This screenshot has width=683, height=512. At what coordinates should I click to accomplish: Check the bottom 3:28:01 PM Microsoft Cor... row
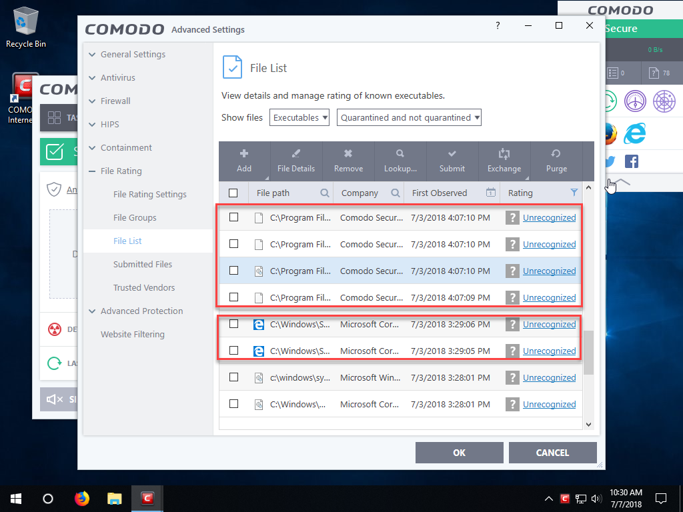coord(234,403)
